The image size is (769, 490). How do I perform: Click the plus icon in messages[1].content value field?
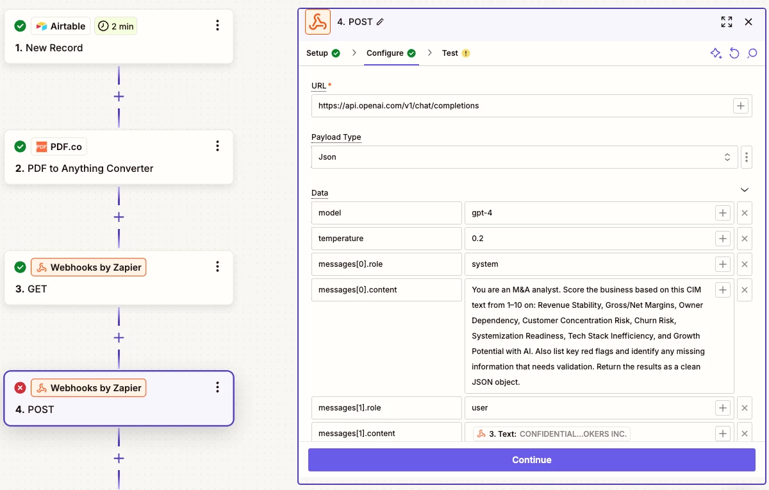click(x=723, y=434)
